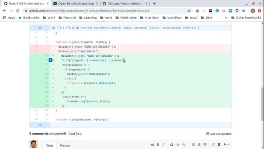The width and height of the screenshot is (264, 149).
Task: Click the browser forward arrow
Action: pyautogui.click(x=11, y=11)
